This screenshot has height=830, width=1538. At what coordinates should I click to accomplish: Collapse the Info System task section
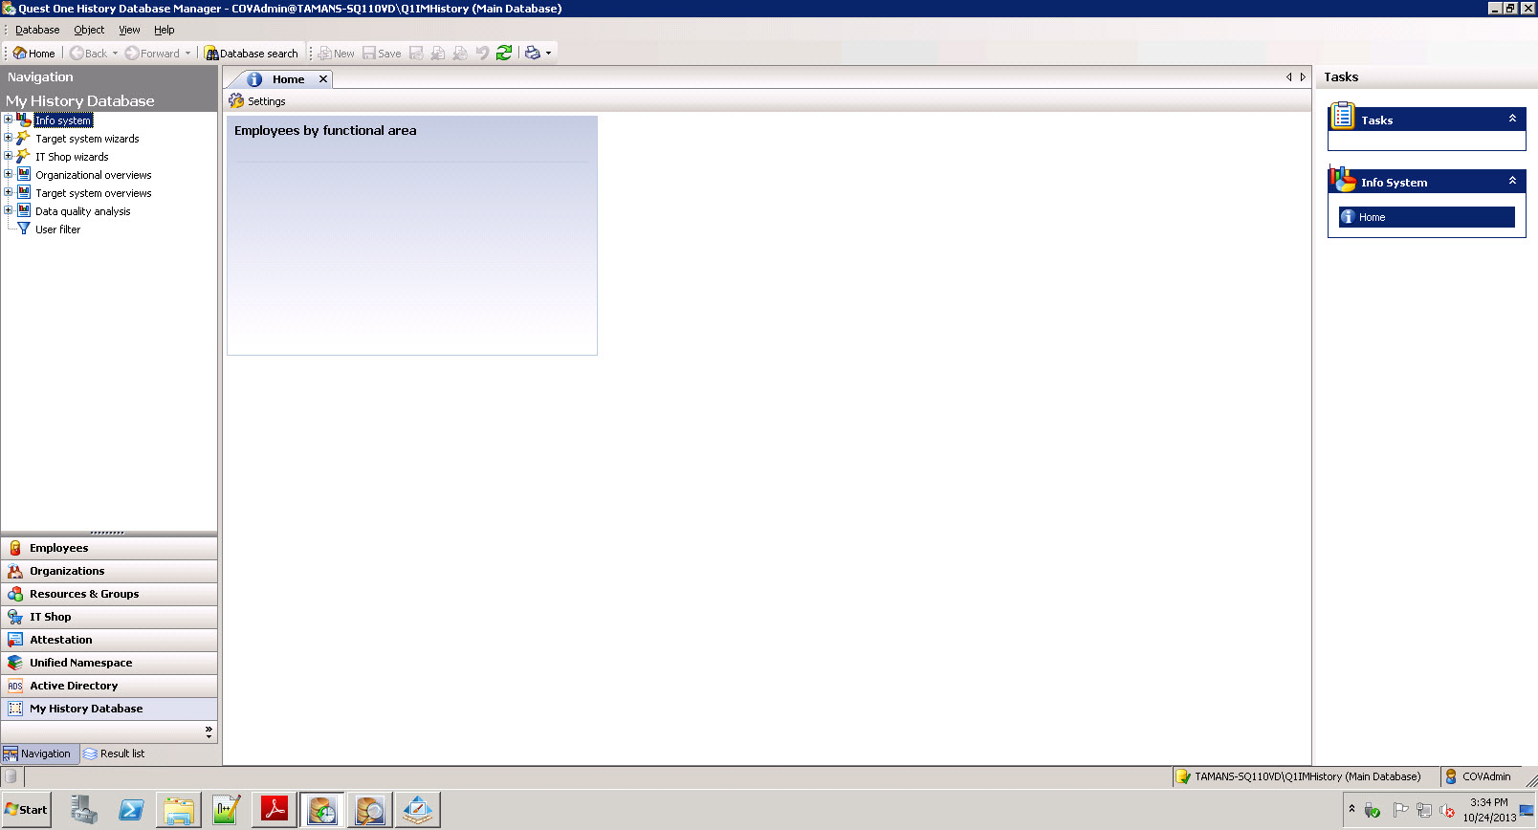[1512, 181]
